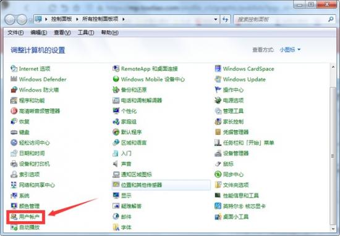
Task: Open the 颜色管理 link
Action: point(29,206)
